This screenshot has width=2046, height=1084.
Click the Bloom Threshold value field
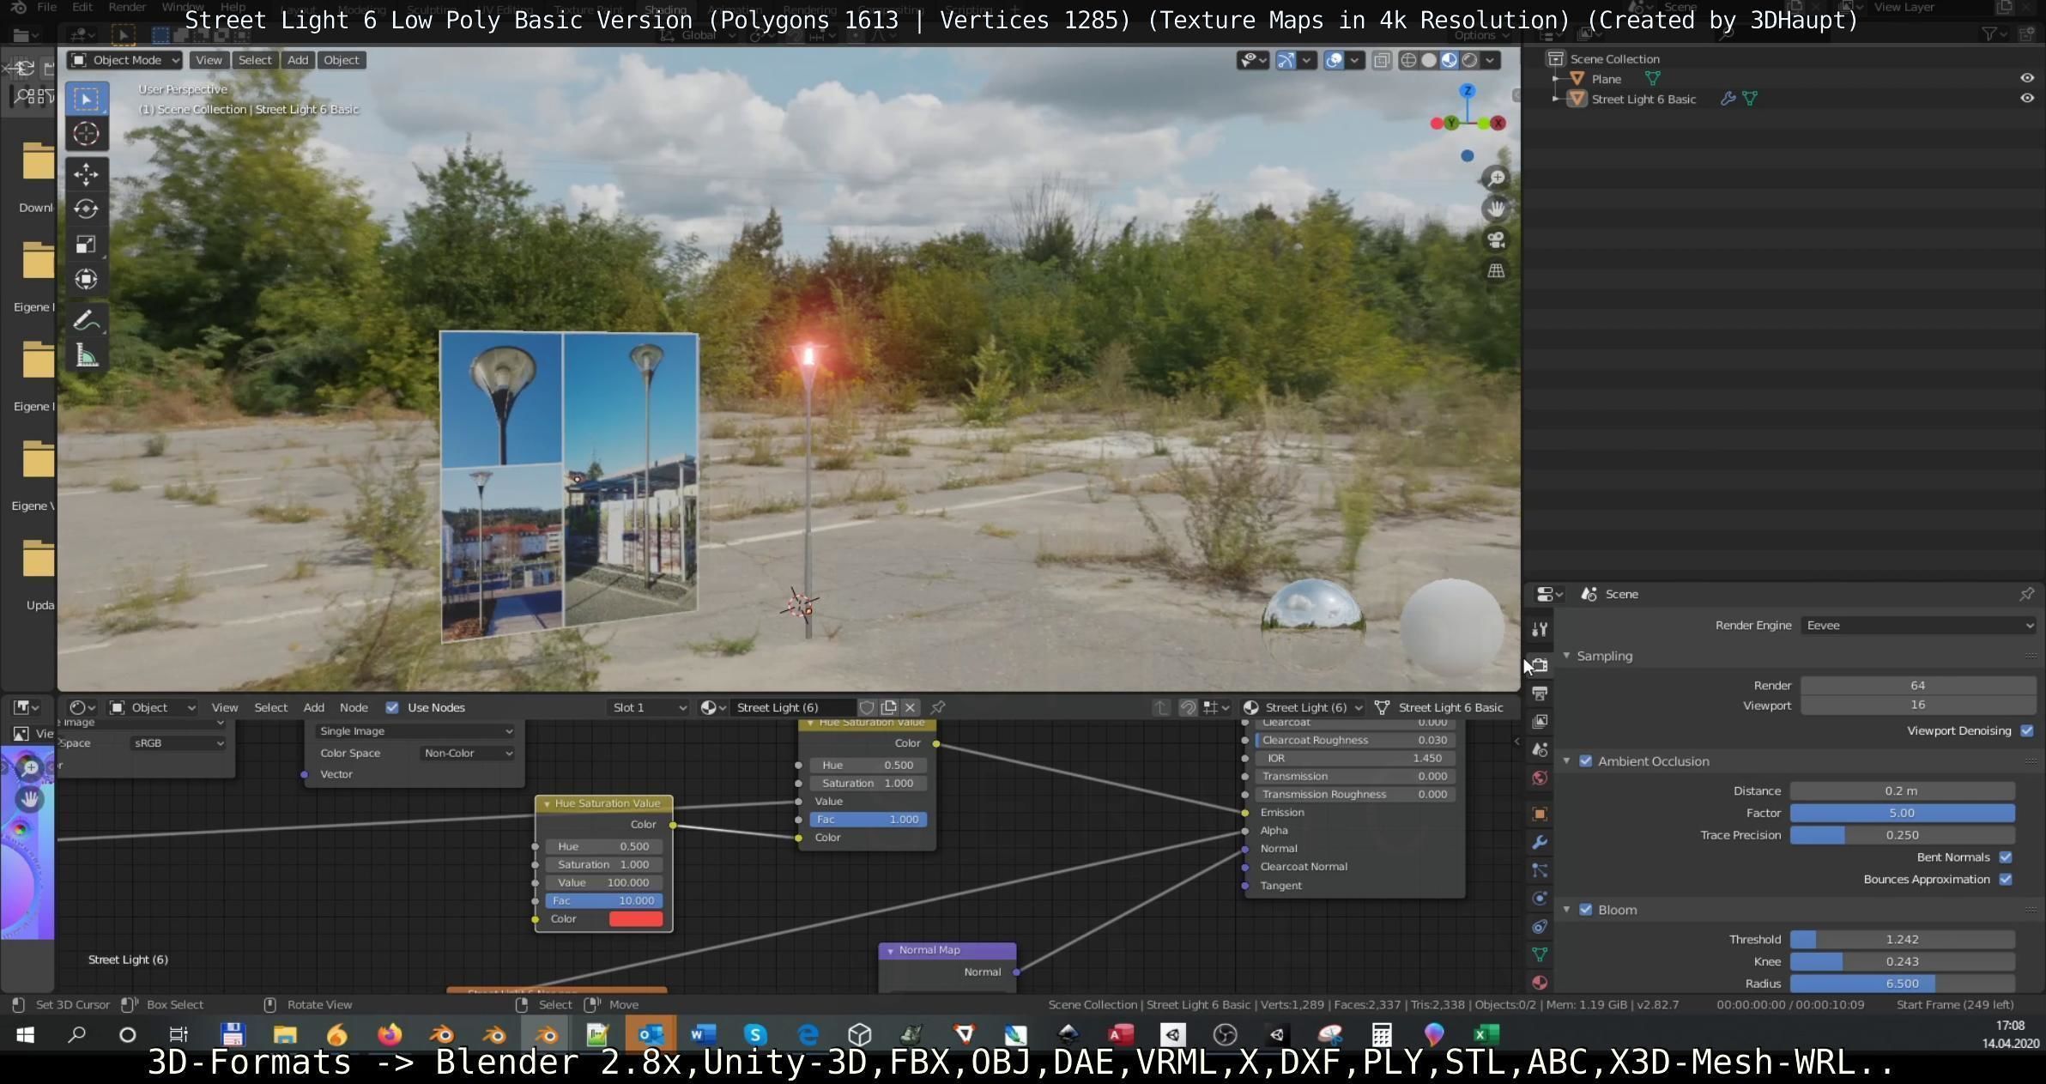[x=1902, y=940]
